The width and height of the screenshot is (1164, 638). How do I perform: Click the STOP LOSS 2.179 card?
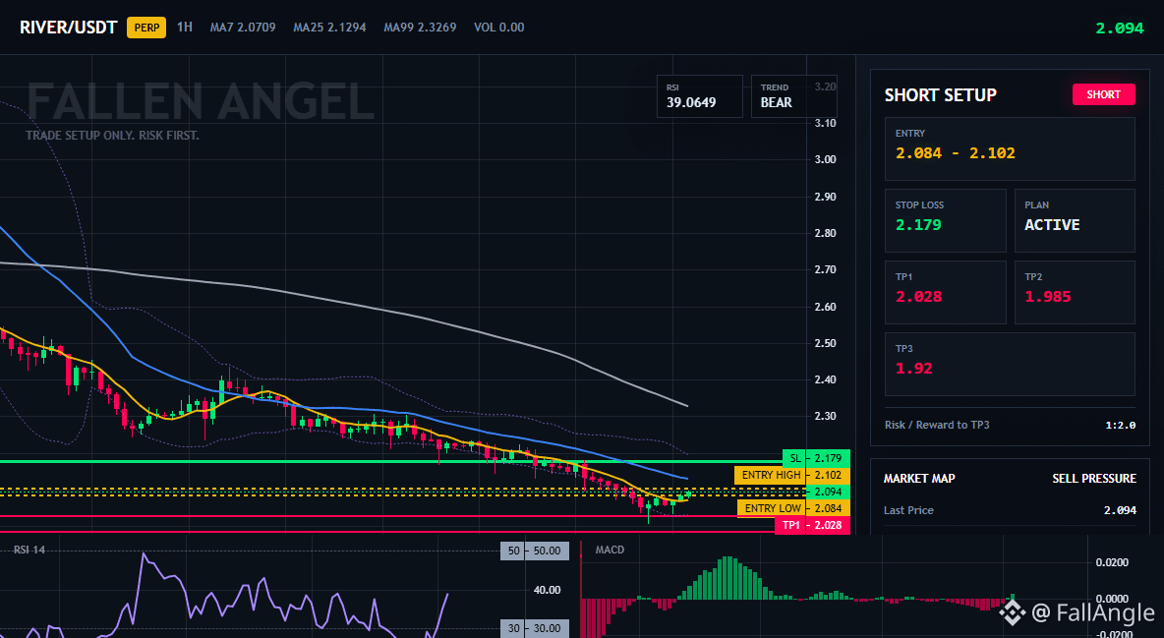[x=945, y=220]
